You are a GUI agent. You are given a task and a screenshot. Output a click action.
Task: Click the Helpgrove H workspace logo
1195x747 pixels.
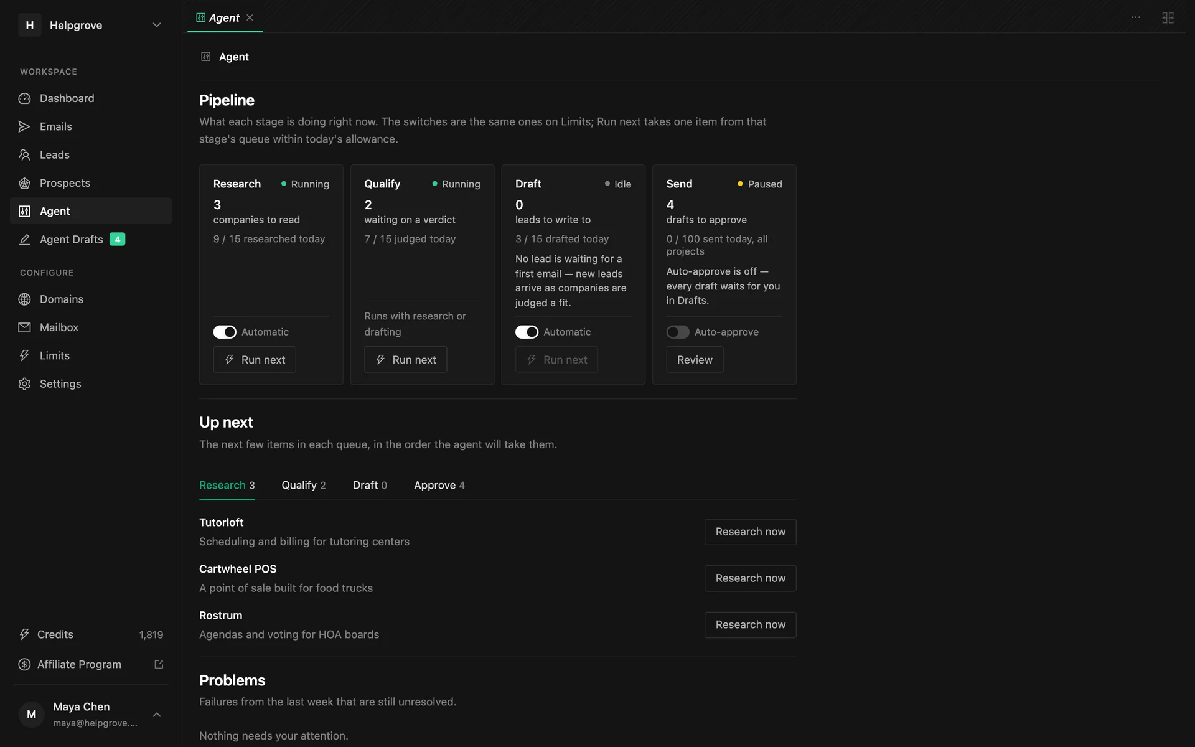tap(29, 25)
